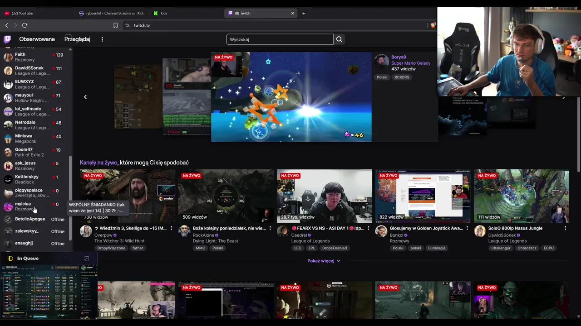Click RockAlone channel avatar
Screen dimensions: 581x326
click(x=184, y=231)
